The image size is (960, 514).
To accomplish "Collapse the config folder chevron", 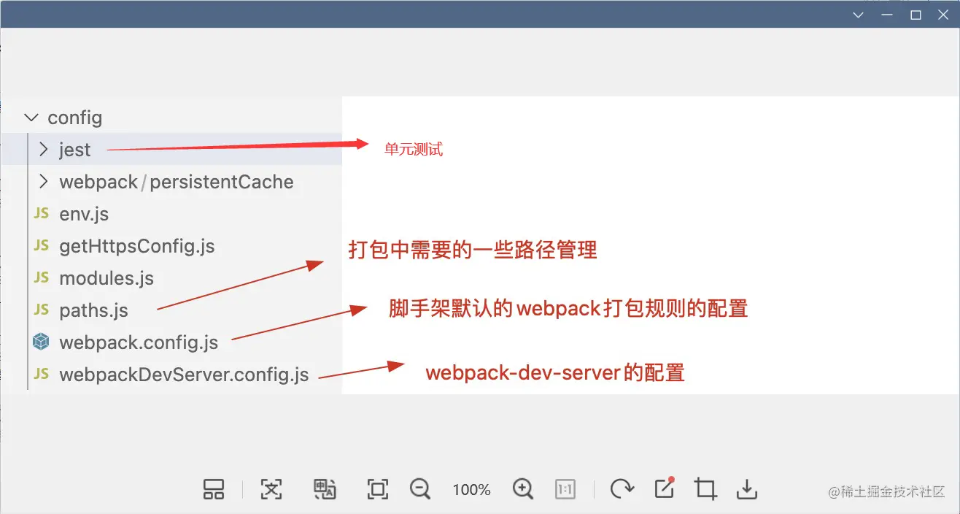I will (31, 117).
